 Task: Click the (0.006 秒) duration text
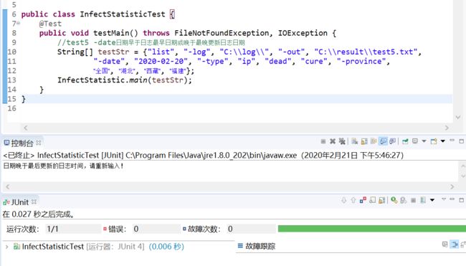click(166, 247)
